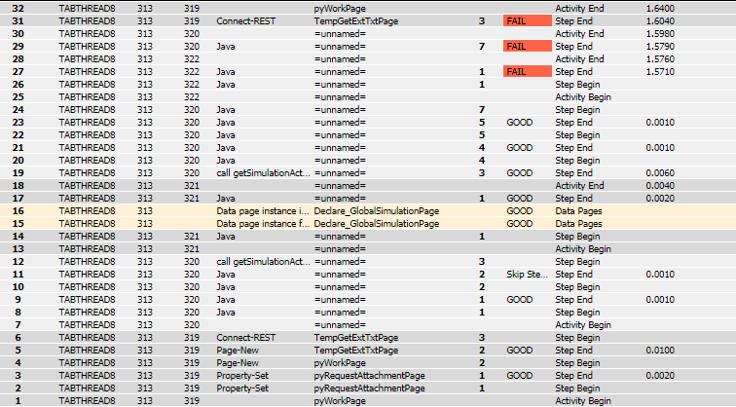Click Activity Begin in row 13
This screenshot has width=736, height=407.
(x=583, y=249)
